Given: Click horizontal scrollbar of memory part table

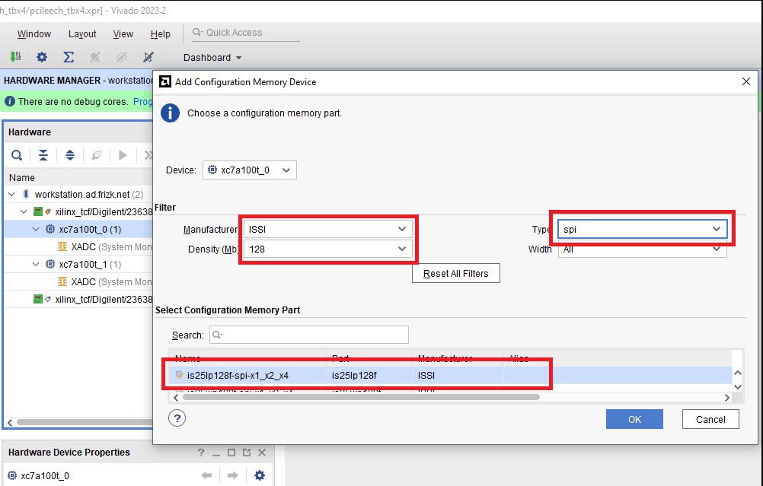Looking at the screenshot, I should click(x=361, y=397).
